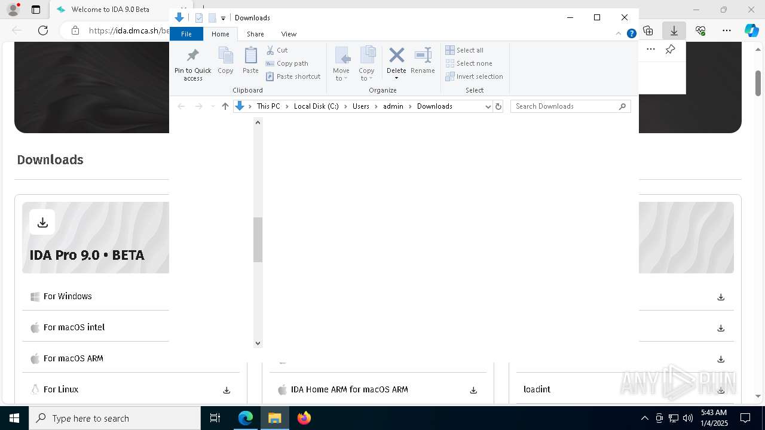Screen dimensions: 765x430
Task: Click the Paste ribbon icon
Action: point(250,61)
